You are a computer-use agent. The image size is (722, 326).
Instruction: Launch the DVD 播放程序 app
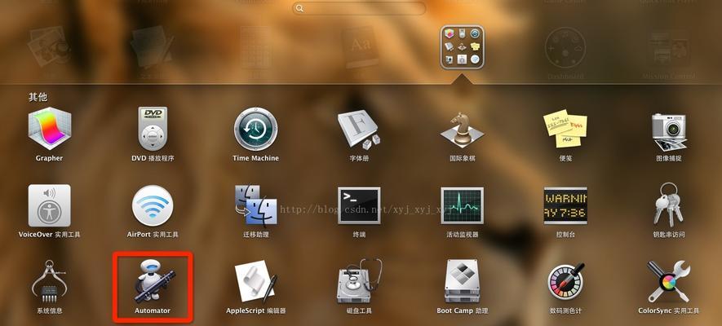pyautogui.click(x=153, y=128)
